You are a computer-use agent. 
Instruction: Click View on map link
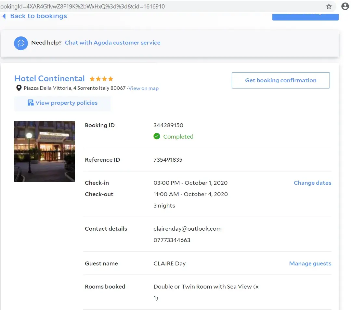[143, 88]
